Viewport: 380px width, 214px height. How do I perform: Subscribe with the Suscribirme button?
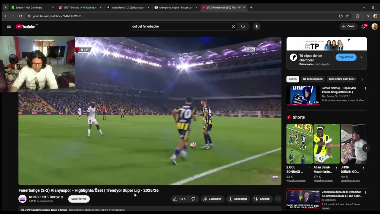tap(79, 199)
